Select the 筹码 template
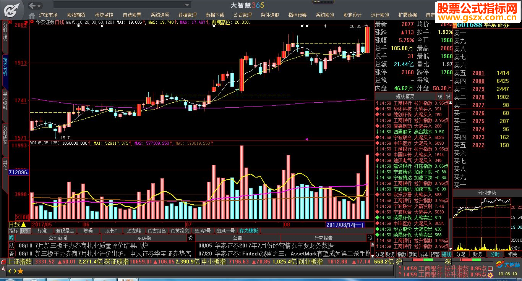This screenshot has width=522, height=281. [x=88, y=231]
